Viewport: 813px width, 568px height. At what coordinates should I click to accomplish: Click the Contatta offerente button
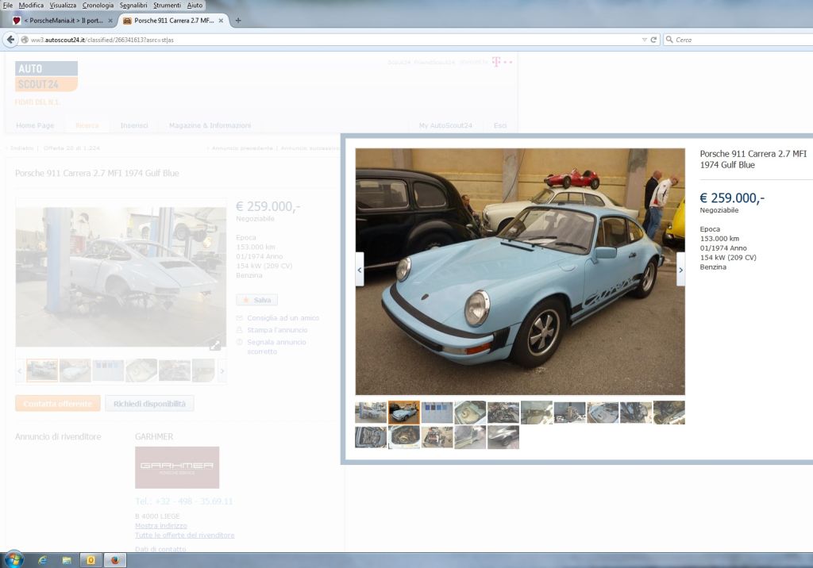point(57,404)
